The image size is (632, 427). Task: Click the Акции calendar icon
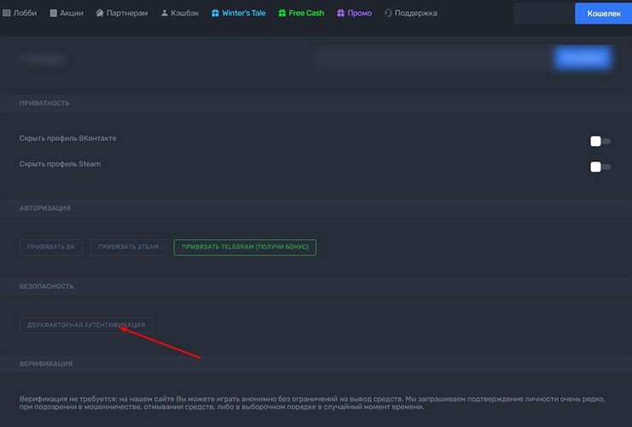(55, 14)
